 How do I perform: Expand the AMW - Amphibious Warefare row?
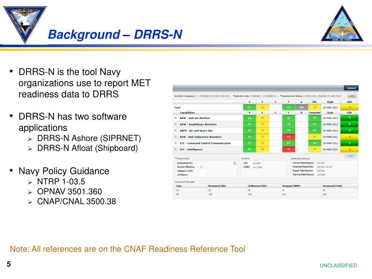tap(175, 124)
